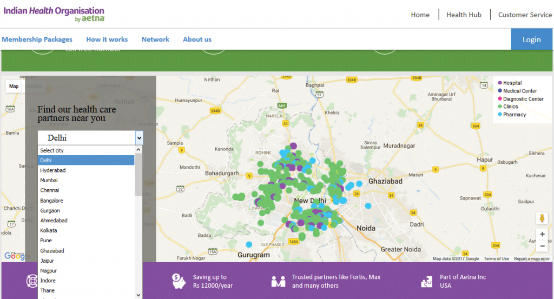Select Mumbai in the city list
Viewport: 554px width, 299px height.
click(86, 180)
